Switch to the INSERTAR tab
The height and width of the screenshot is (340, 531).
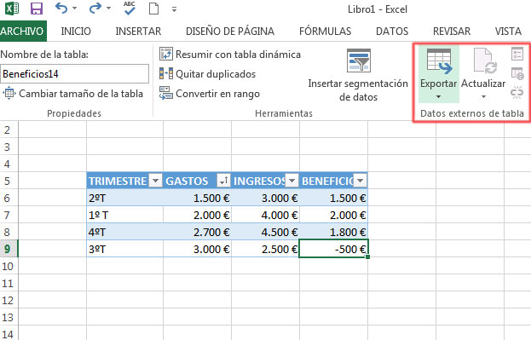coord(138,32)
